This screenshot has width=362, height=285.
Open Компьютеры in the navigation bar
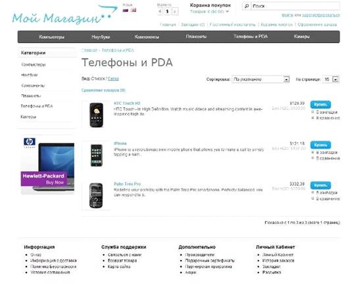pos(51,37)
